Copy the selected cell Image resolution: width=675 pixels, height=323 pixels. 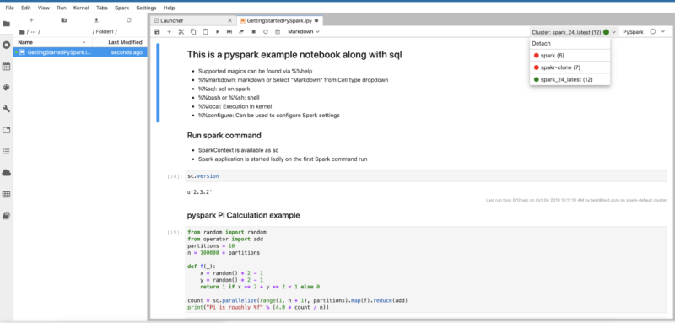pos(193,32)
